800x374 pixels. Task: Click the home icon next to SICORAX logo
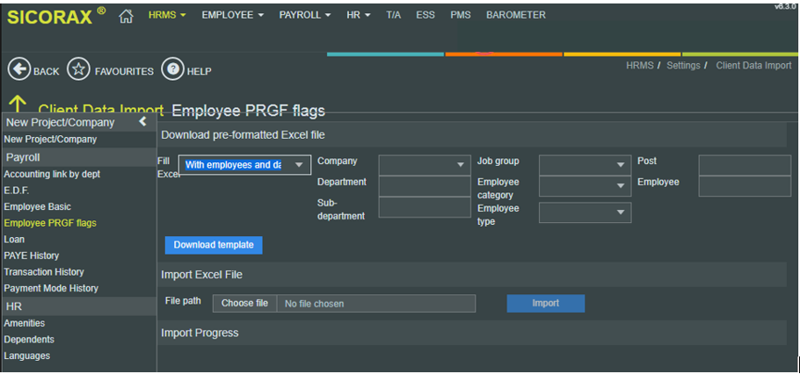coord(126,16)
